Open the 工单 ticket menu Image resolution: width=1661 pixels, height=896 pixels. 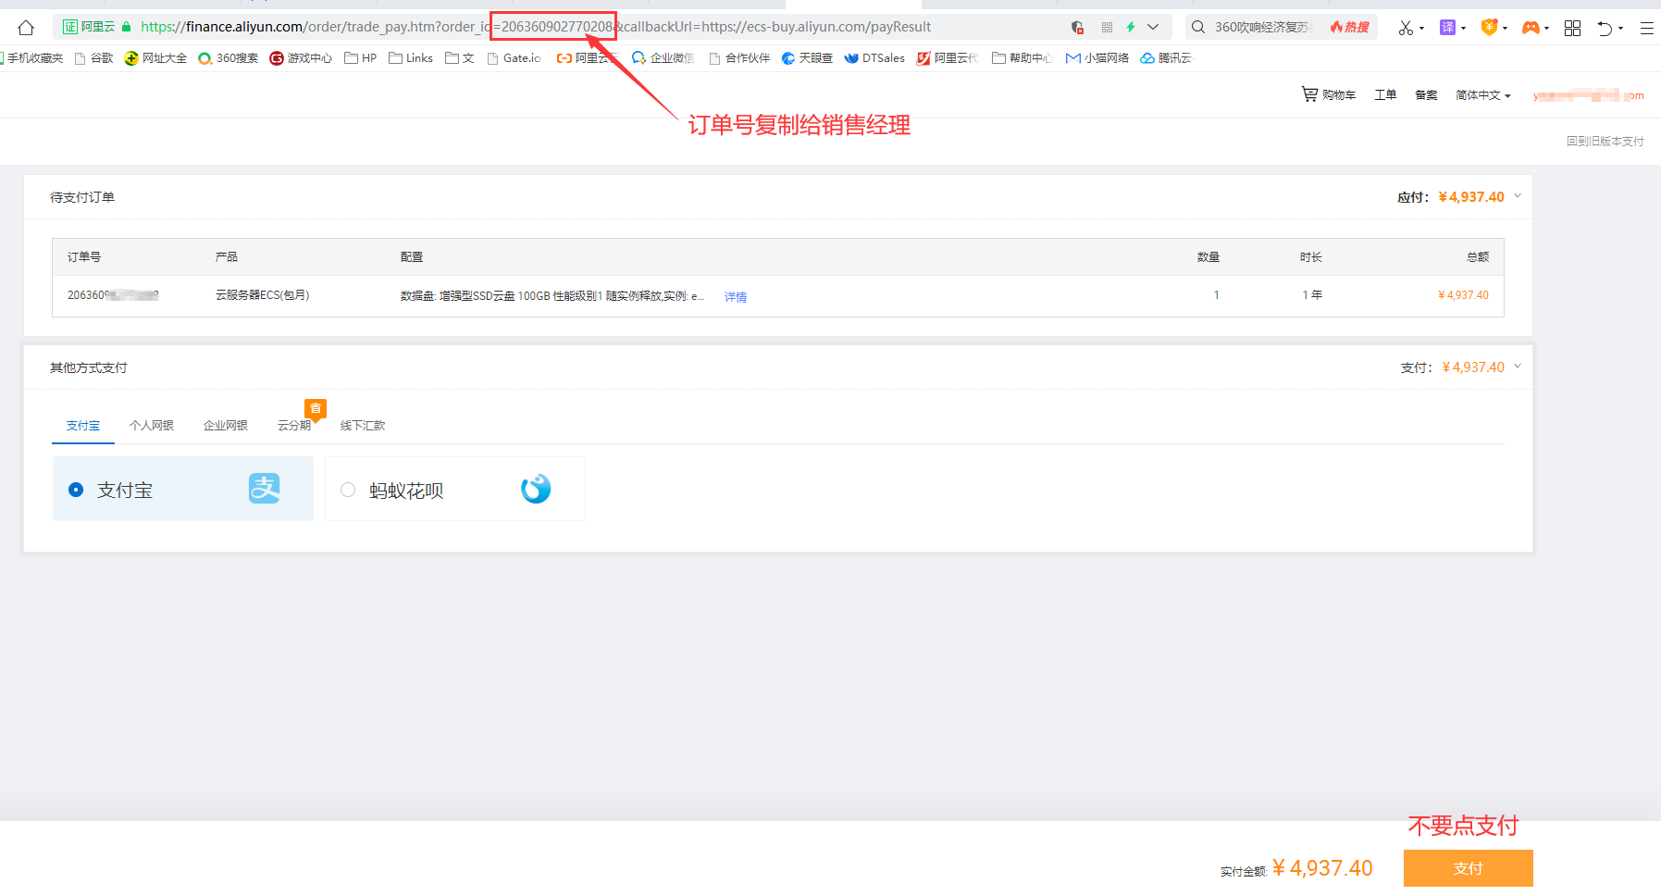(1385, 95)
